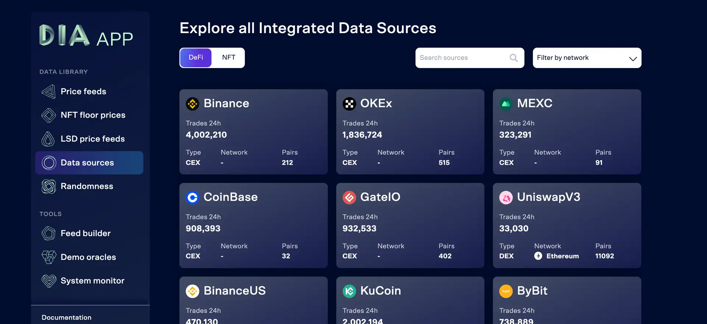Click the Binance logo icon
This screenshot has height=324, width=707.
[x=192, y=104]
